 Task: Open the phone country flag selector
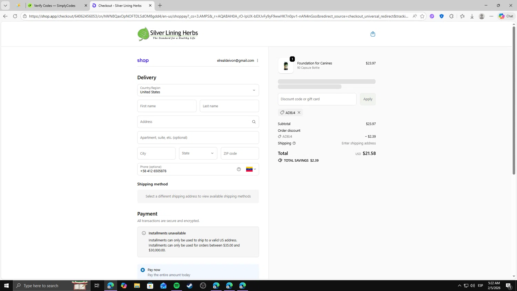tap(251, 169)
